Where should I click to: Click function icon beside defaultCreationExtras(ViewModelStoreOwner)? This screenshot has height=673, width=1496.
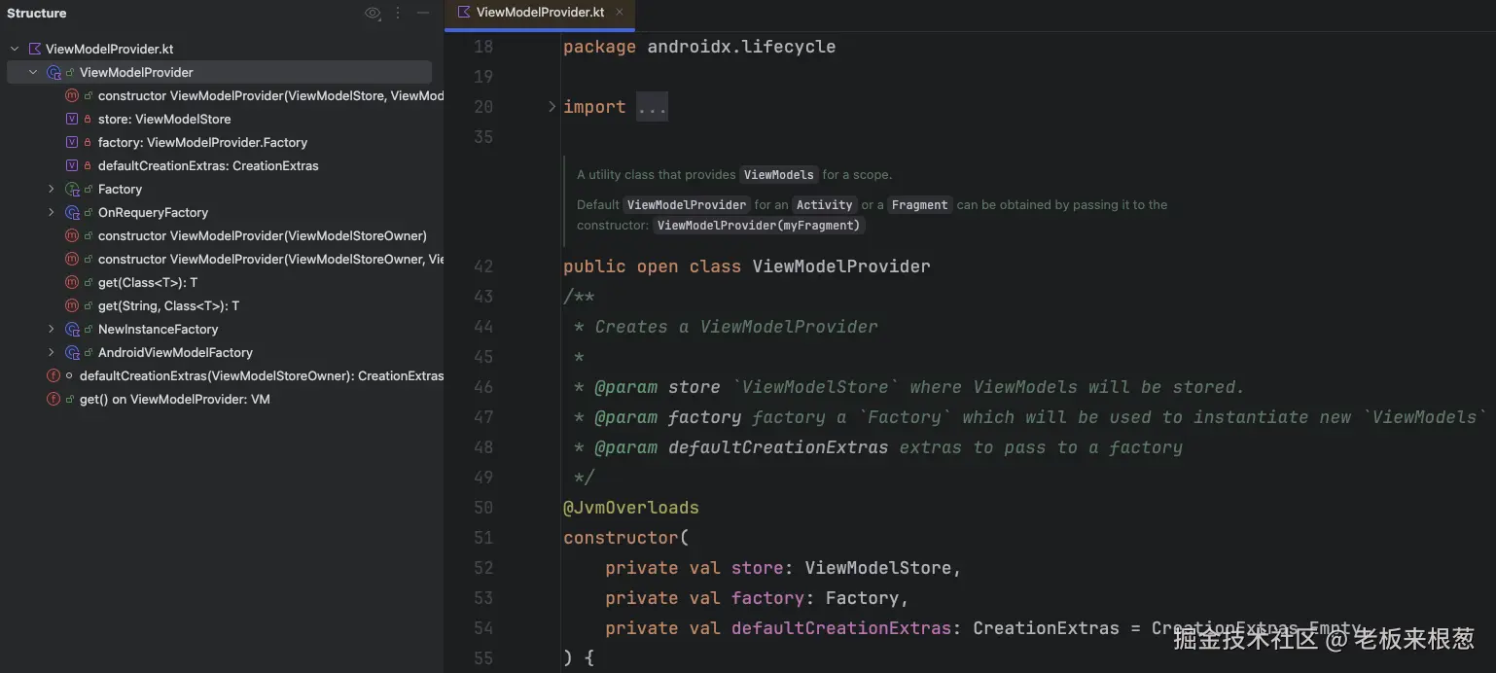(53, 375)
